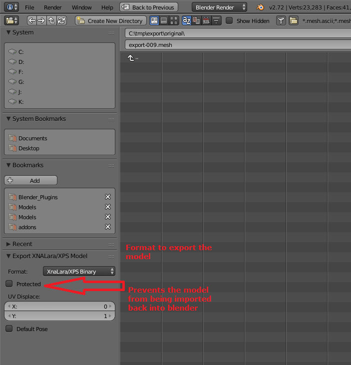Toggle Show Hidden files checkbox

point(229,20)
